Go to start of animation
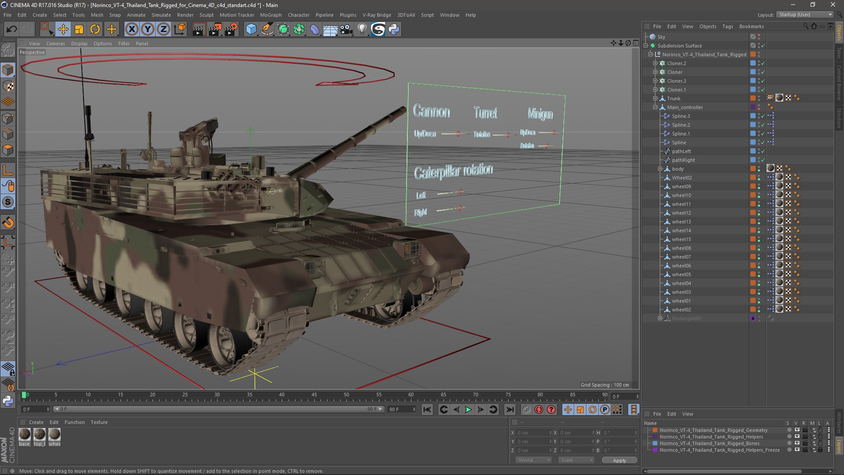The width and height of the screenshot is (844, 475). tap(427, 409)
